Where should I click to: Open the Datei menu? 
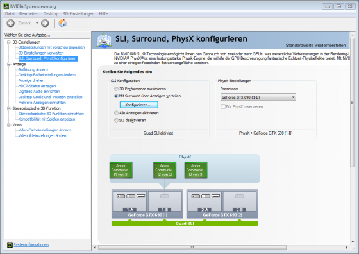click(x=10, y=13)
